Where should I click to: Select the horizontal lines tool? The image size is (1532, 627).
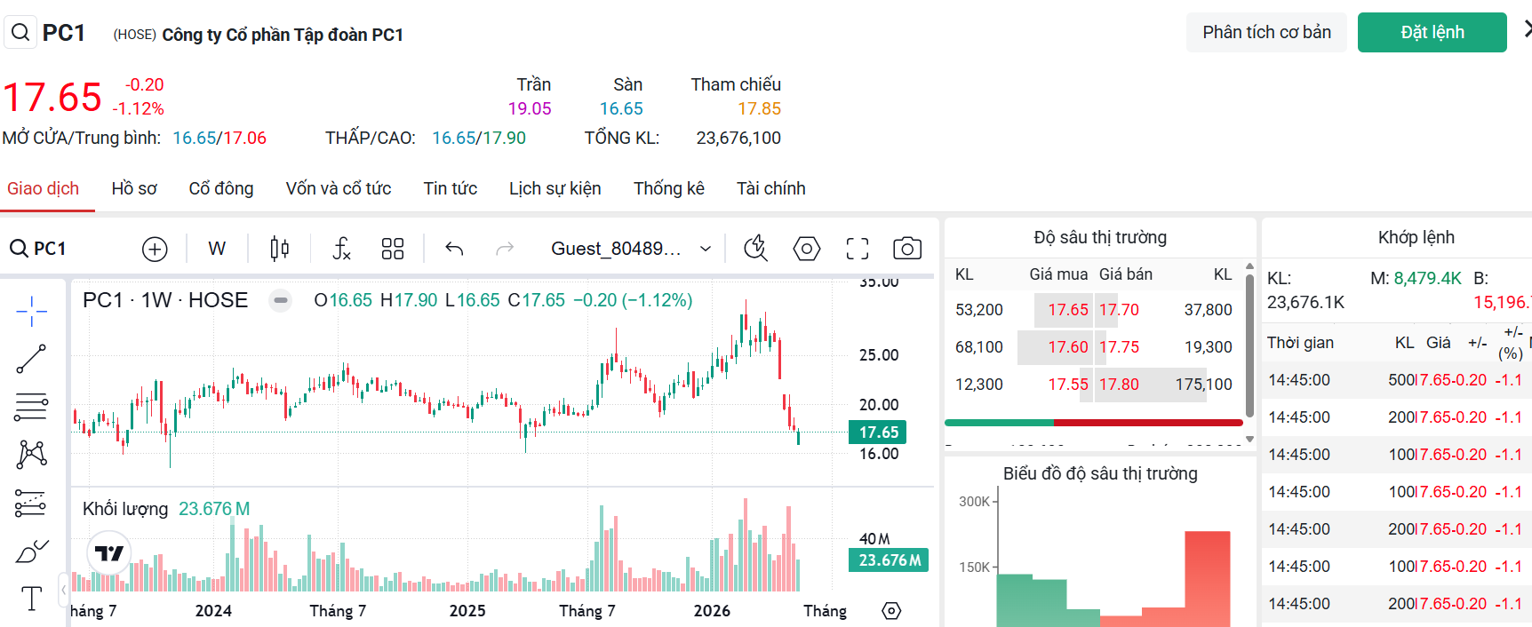[x=31, y=407]
